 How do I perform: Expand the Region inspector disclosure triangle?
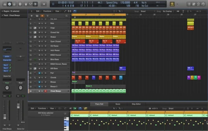point(2,11)
